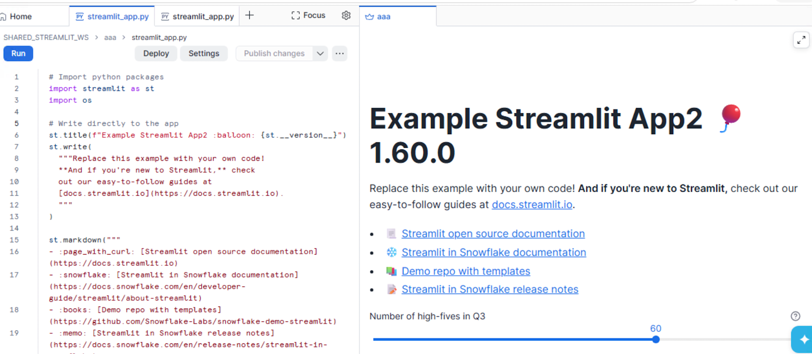Screen dimensions: 812x354
Task: Click the books icon beside Demo repo
Action: coord(391,271)
